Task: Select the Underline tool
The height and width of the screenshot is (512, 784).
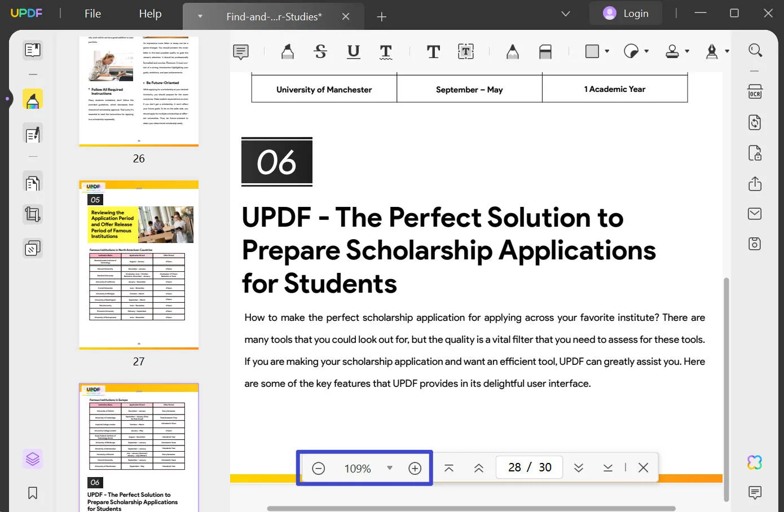Action: [354, 52]
